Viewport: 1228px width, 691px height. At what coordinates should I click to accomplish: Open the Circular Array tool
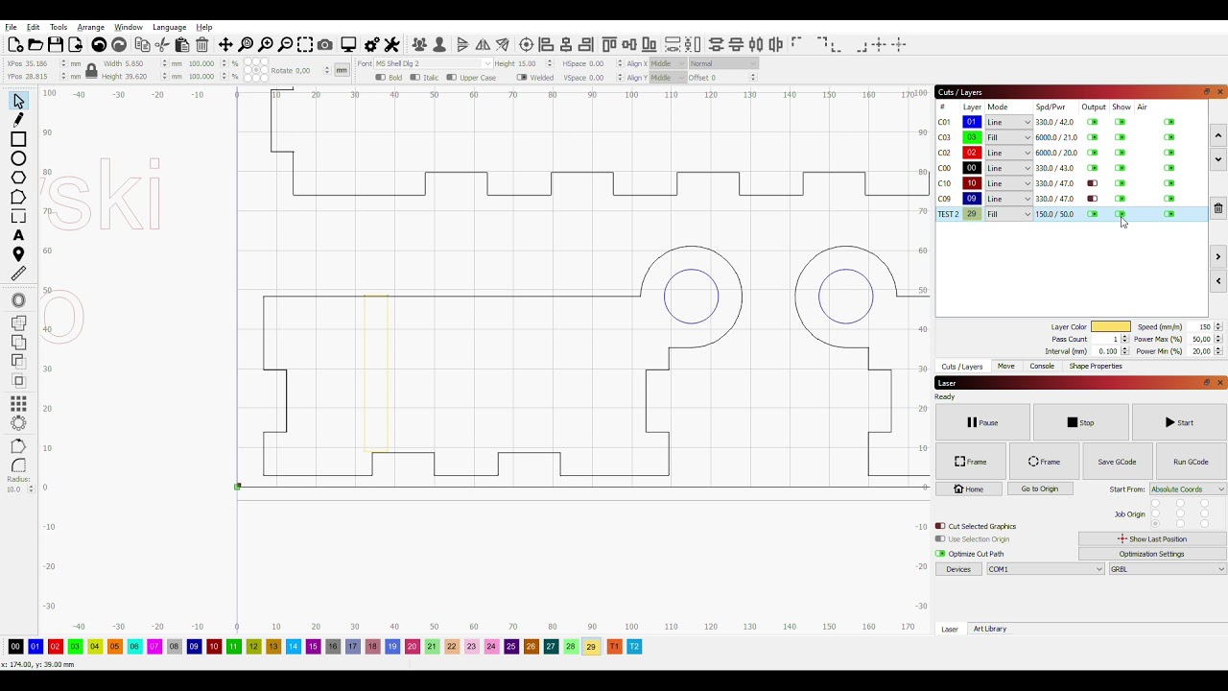click(x=18, y=423)
